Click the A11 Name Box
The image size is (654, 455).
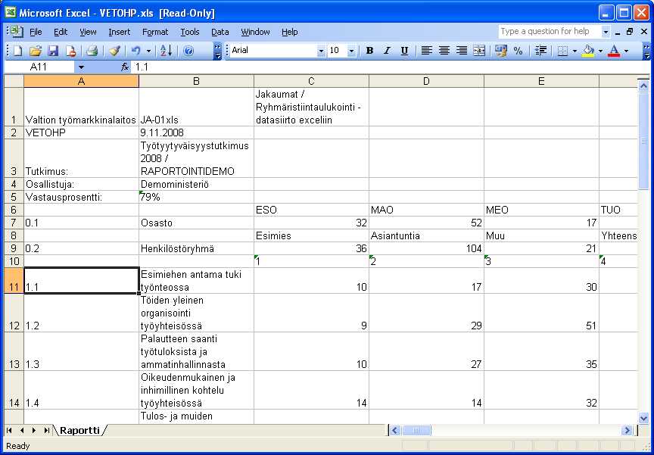(x=40, y=67)
